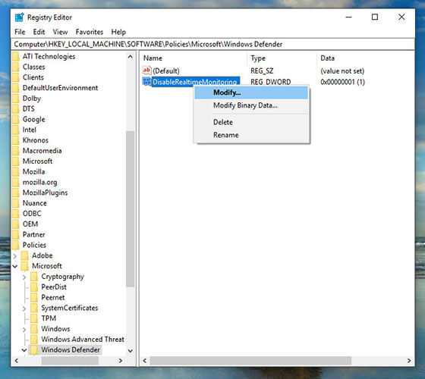The image size is (425, 379).
Task: Select the Google folder icon
Action: (16, 119)
